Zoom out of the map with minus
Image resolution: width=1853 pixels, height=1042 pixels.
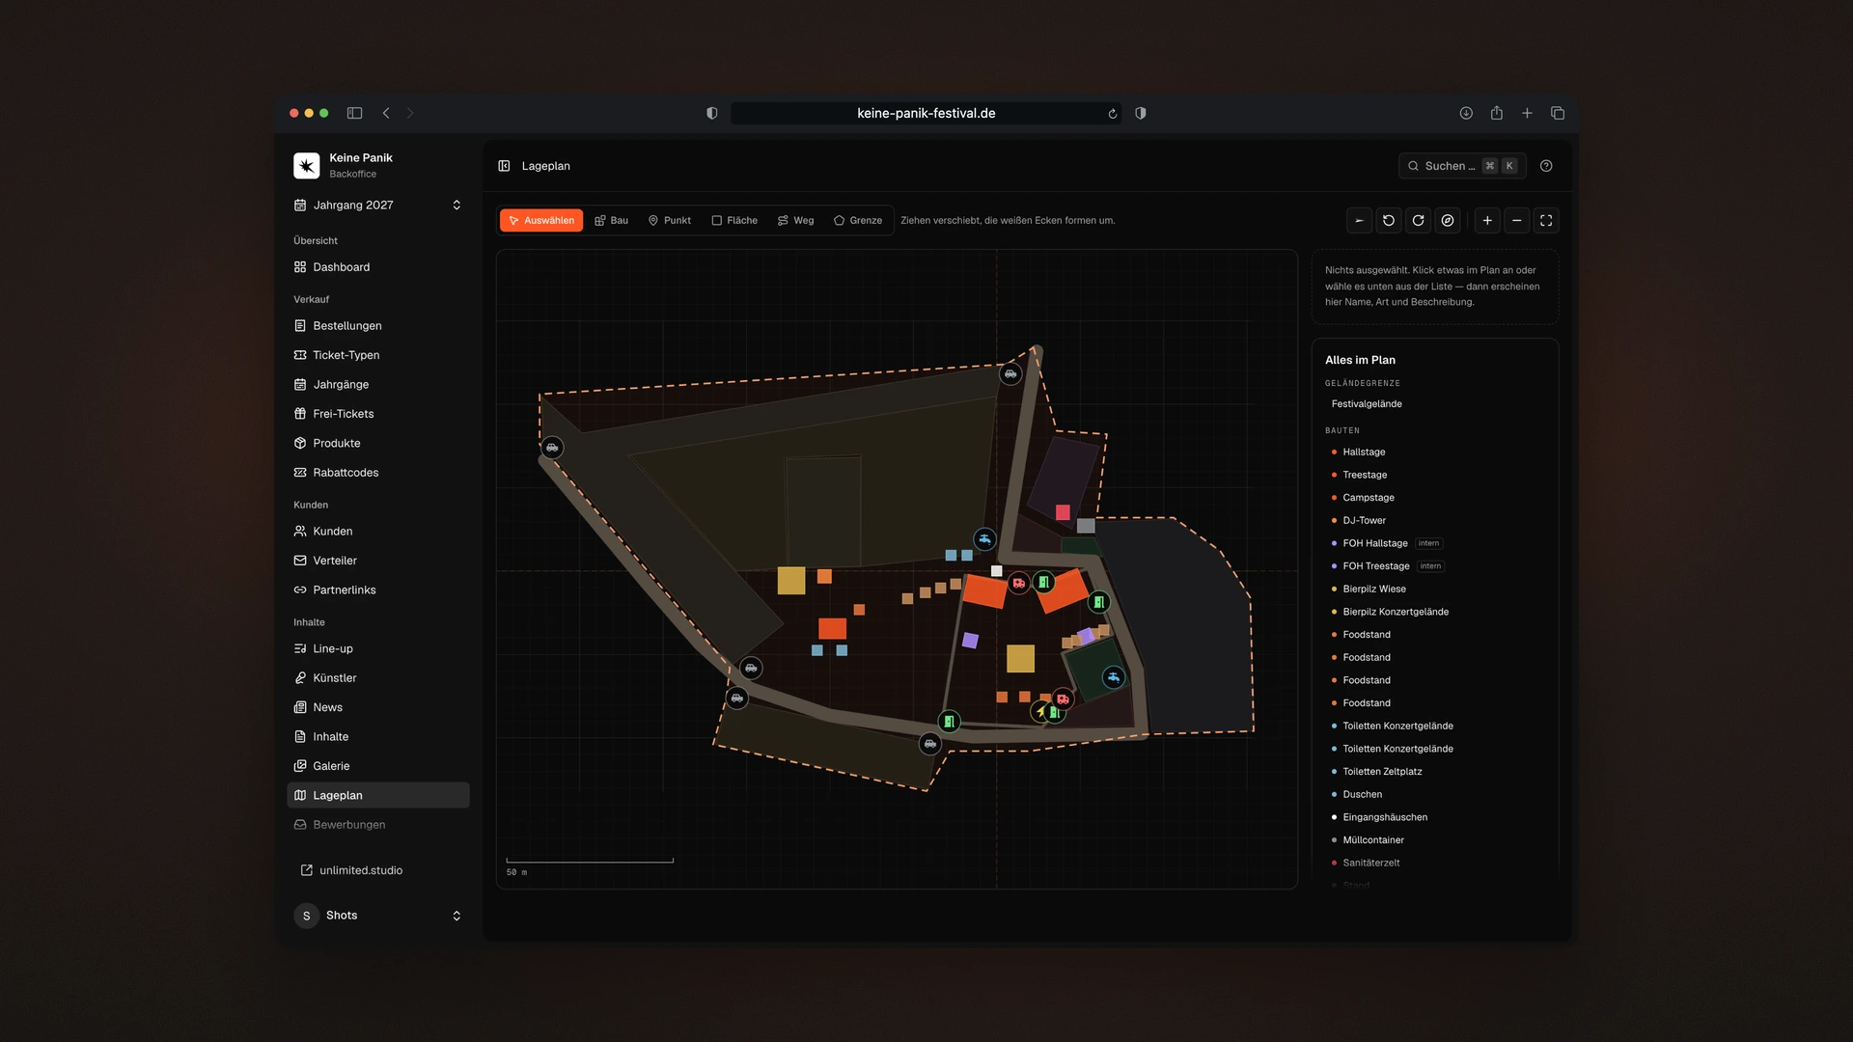pyautogui.click(x=1517, y=221)
